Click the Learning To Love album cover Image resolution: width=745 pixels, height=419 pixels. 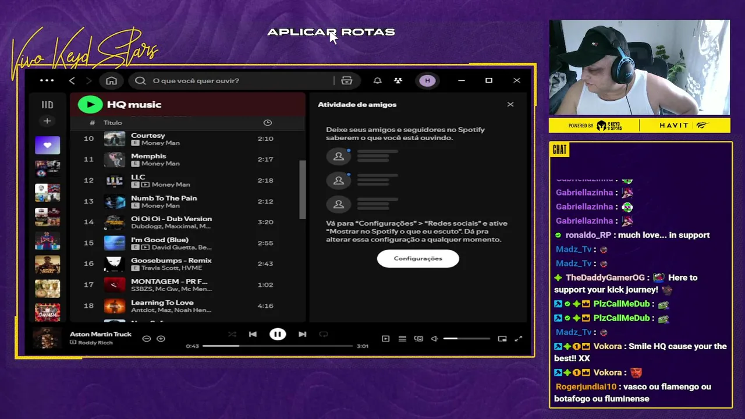(114, 306)
